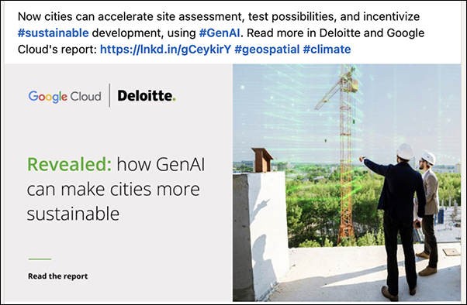Click the green dot after Deloitte
The image size is (467, 305).
175,100
